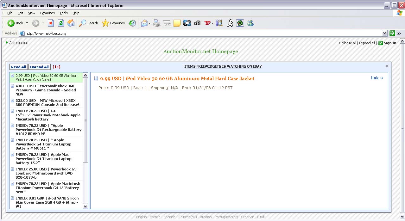Open the ICQ flower toolbar icon
The image size is (405, 221).
[x=240, y=23]
